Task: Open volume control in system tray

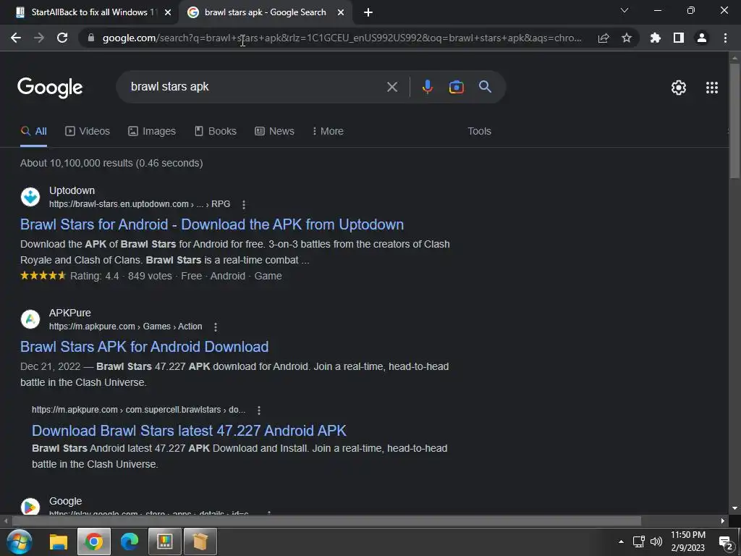Action: (656, 542)
